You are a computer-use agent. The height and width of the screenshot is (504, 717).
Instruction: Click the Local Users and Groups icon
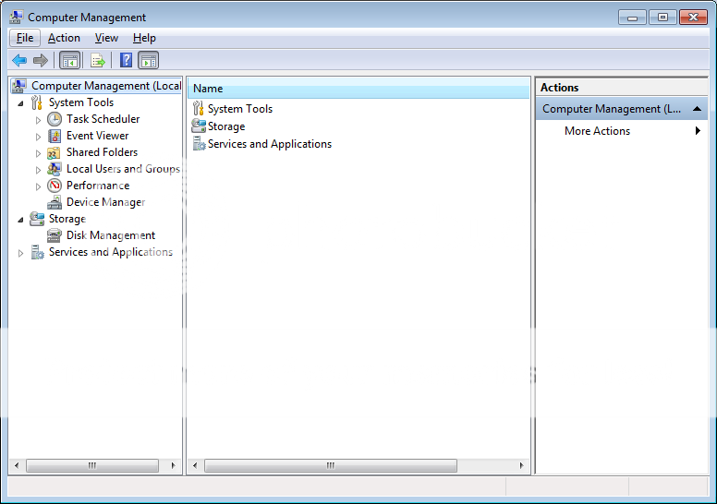(x=55, y=169)
